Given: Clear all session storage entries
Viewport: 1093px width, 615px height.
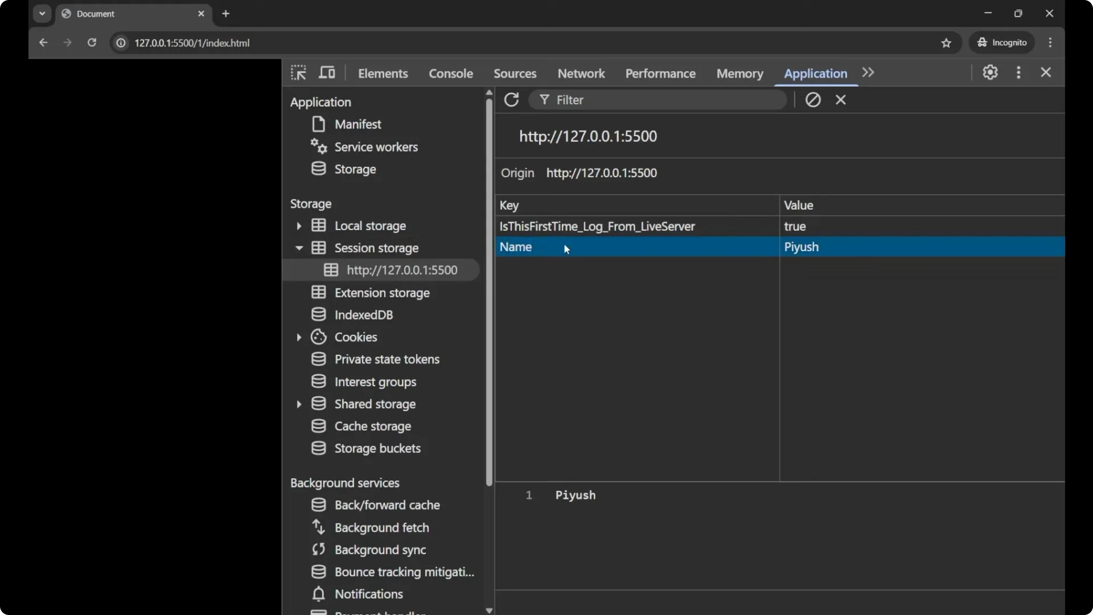Looking at the screenshot, I should 813,100.
